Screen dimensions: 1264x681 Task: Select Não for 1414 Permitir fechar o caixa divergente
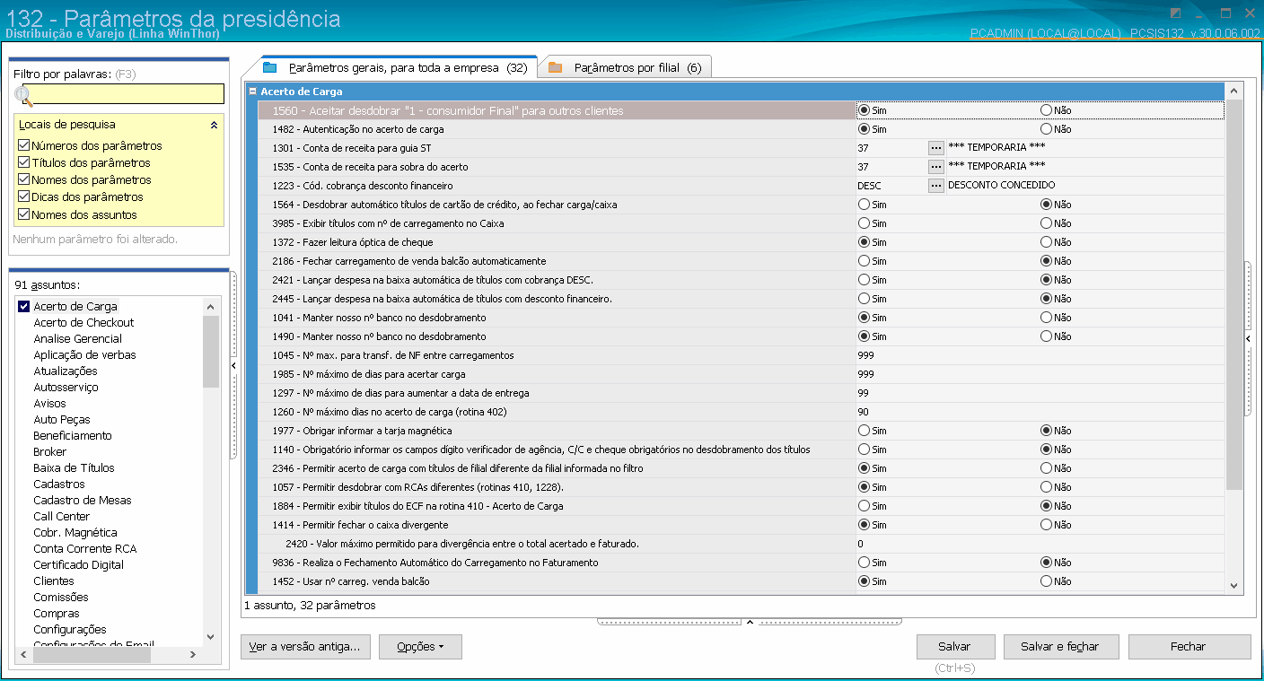(x=1046, y=525)
